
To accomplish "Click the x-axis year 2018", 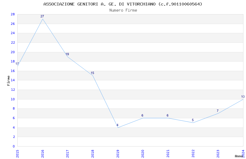I will tap(93, 154).
